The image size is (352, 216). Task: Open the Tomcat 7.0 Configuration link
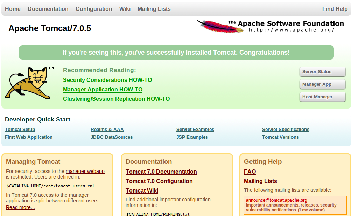point(159,181)
